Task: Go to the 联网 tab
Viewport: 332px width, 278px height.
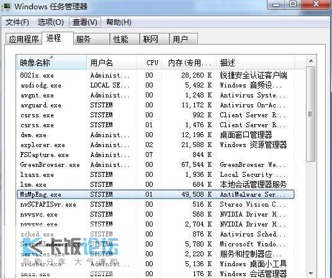Action: pos(154,39)
